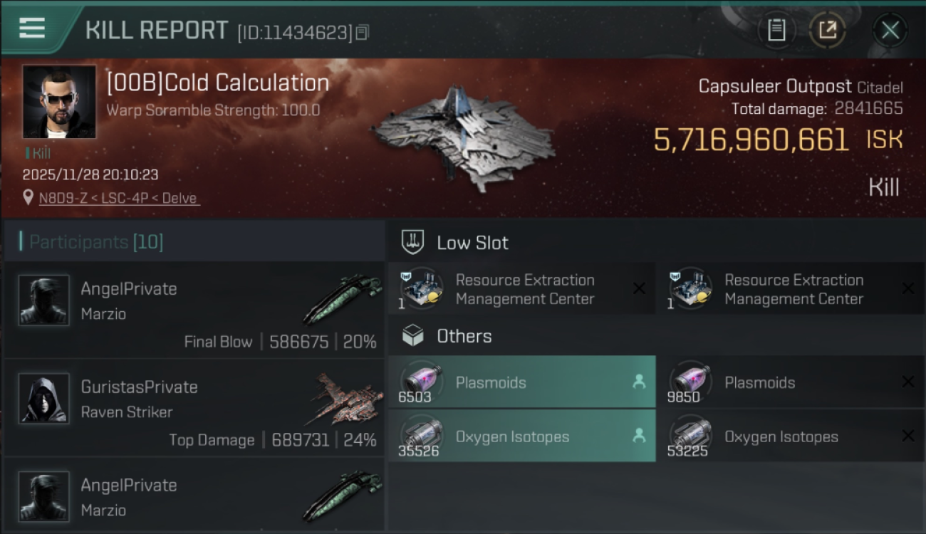This screenshot has height=534, width=926.
Task: Click the Low Slot section icon
Action: pyautogui.click(x=413, y=242)
